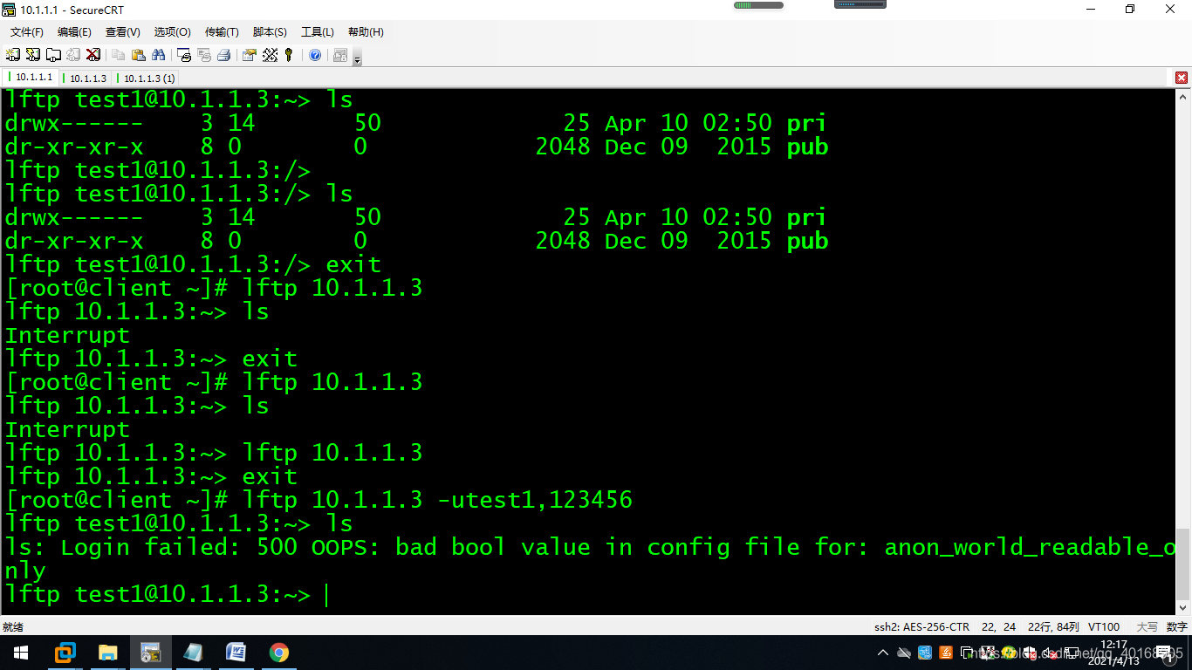Click the Print Screen toolbar icon
Screen dimensions: 1192x670
tap(184, 55)
